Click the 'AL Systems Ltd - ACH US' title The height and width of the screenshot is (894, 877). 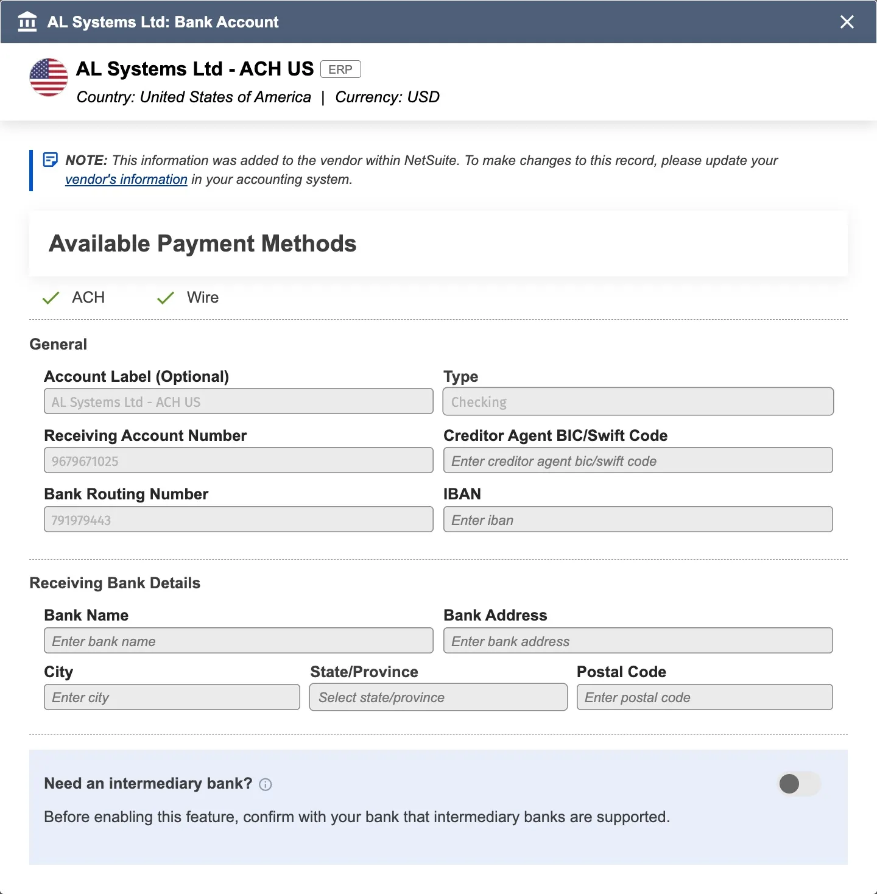[195, 69]
